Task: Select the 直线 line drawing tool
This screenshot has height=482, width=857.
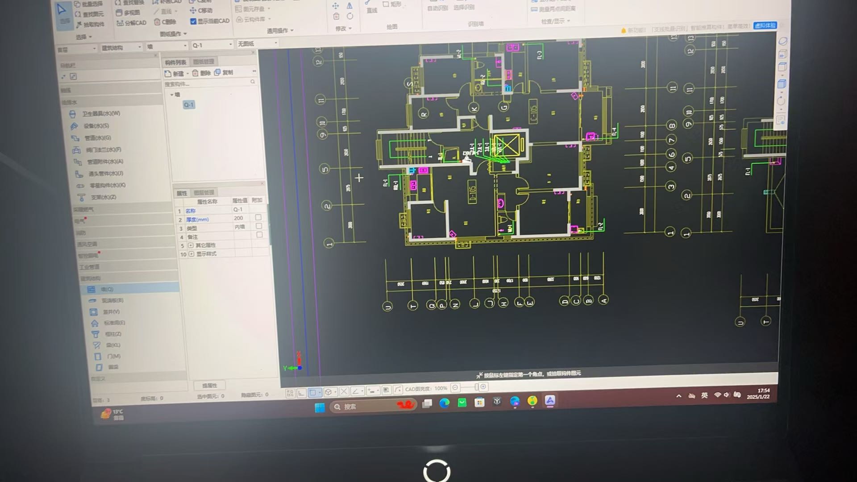Action: click(371, 7)
